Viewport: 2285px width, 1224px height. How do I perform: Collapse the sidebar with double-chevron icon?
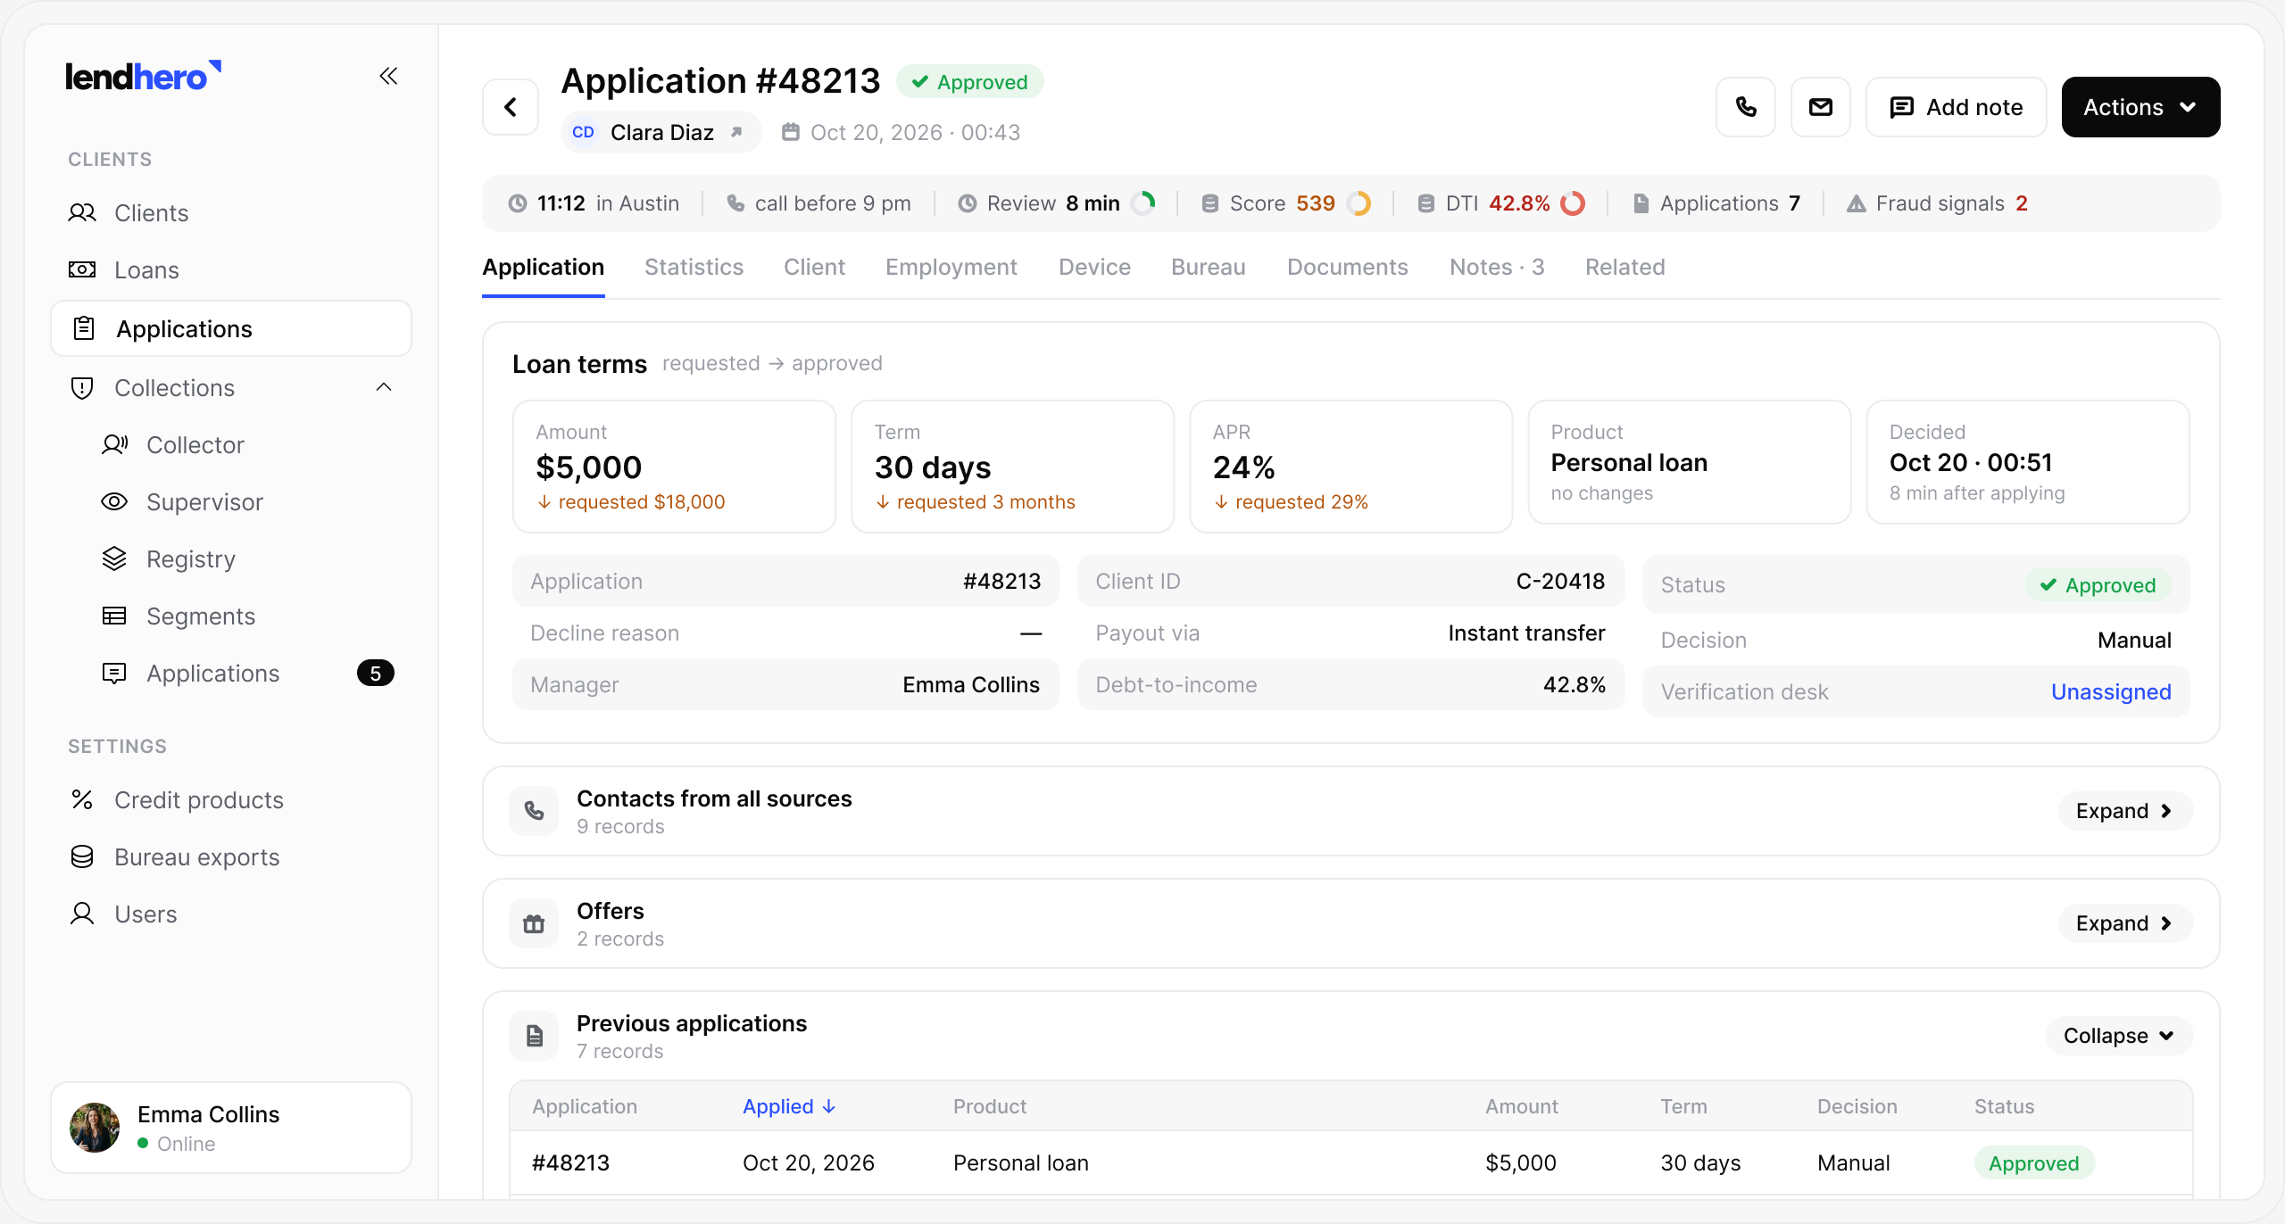[388, 76]
